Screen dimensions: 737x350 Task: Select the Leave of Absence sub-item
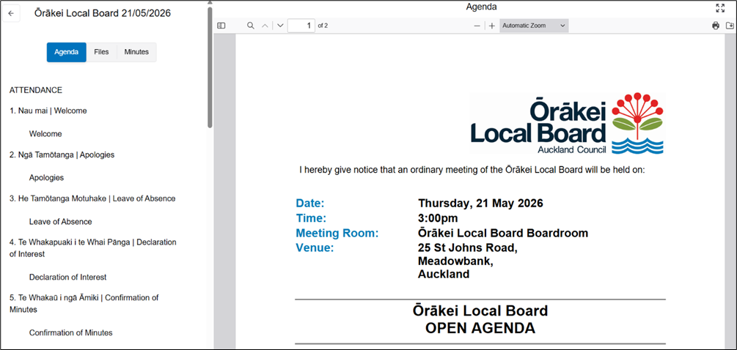pyautogui.click(x=60, y=221)
